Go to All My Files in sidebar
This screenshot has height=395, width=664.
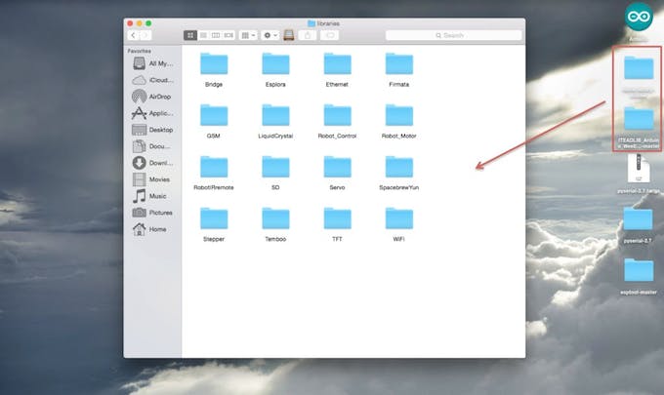(x=152, y=63)
